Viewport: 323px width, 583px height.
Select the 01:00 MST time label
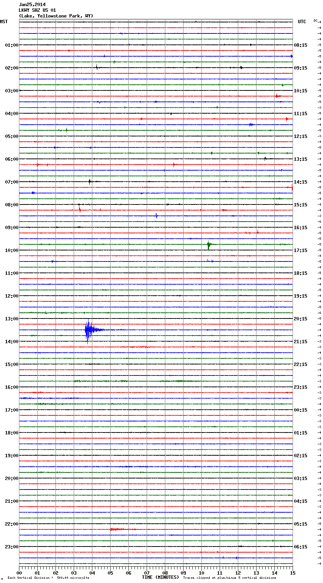(x=12, y=45)
